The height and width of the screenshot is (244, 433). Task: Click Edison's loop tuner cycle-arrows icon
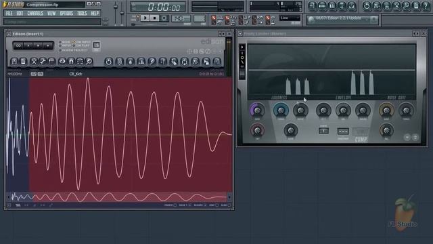(184, 62)
